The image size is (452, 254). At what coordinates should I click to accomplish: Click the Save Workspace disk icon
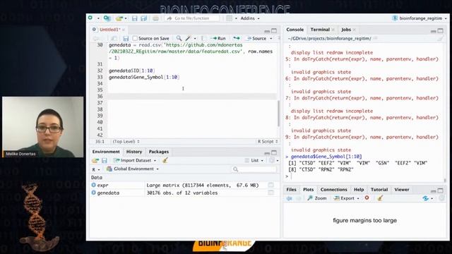[105, 160]
